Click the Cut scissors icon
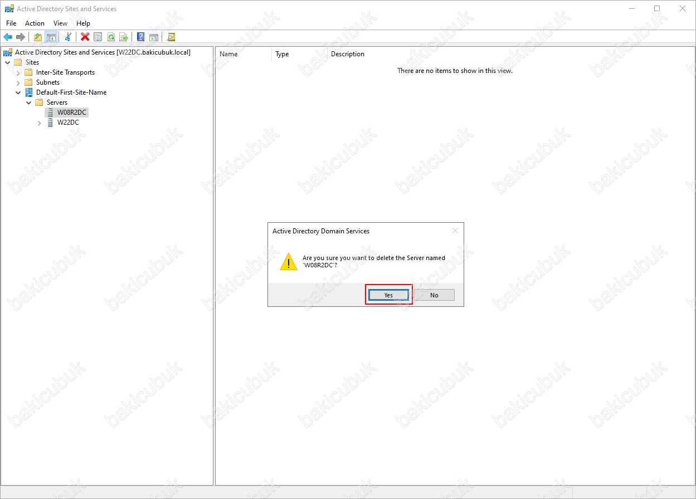 coord(68,37)
